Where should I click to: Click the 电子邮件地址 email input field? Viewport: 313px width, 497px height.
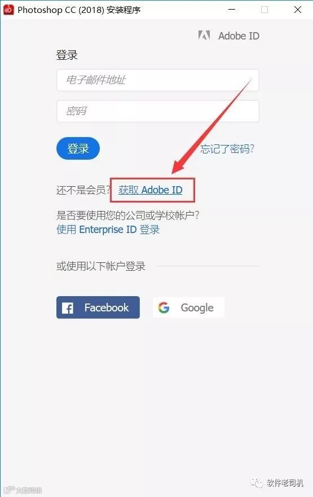click(158, 80)
